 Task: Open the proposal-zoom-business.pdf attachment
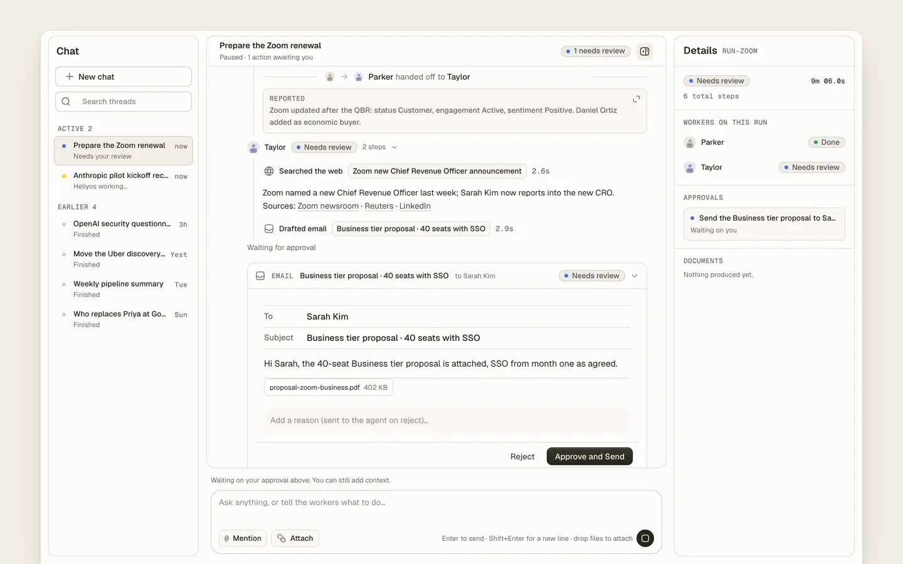329,387
